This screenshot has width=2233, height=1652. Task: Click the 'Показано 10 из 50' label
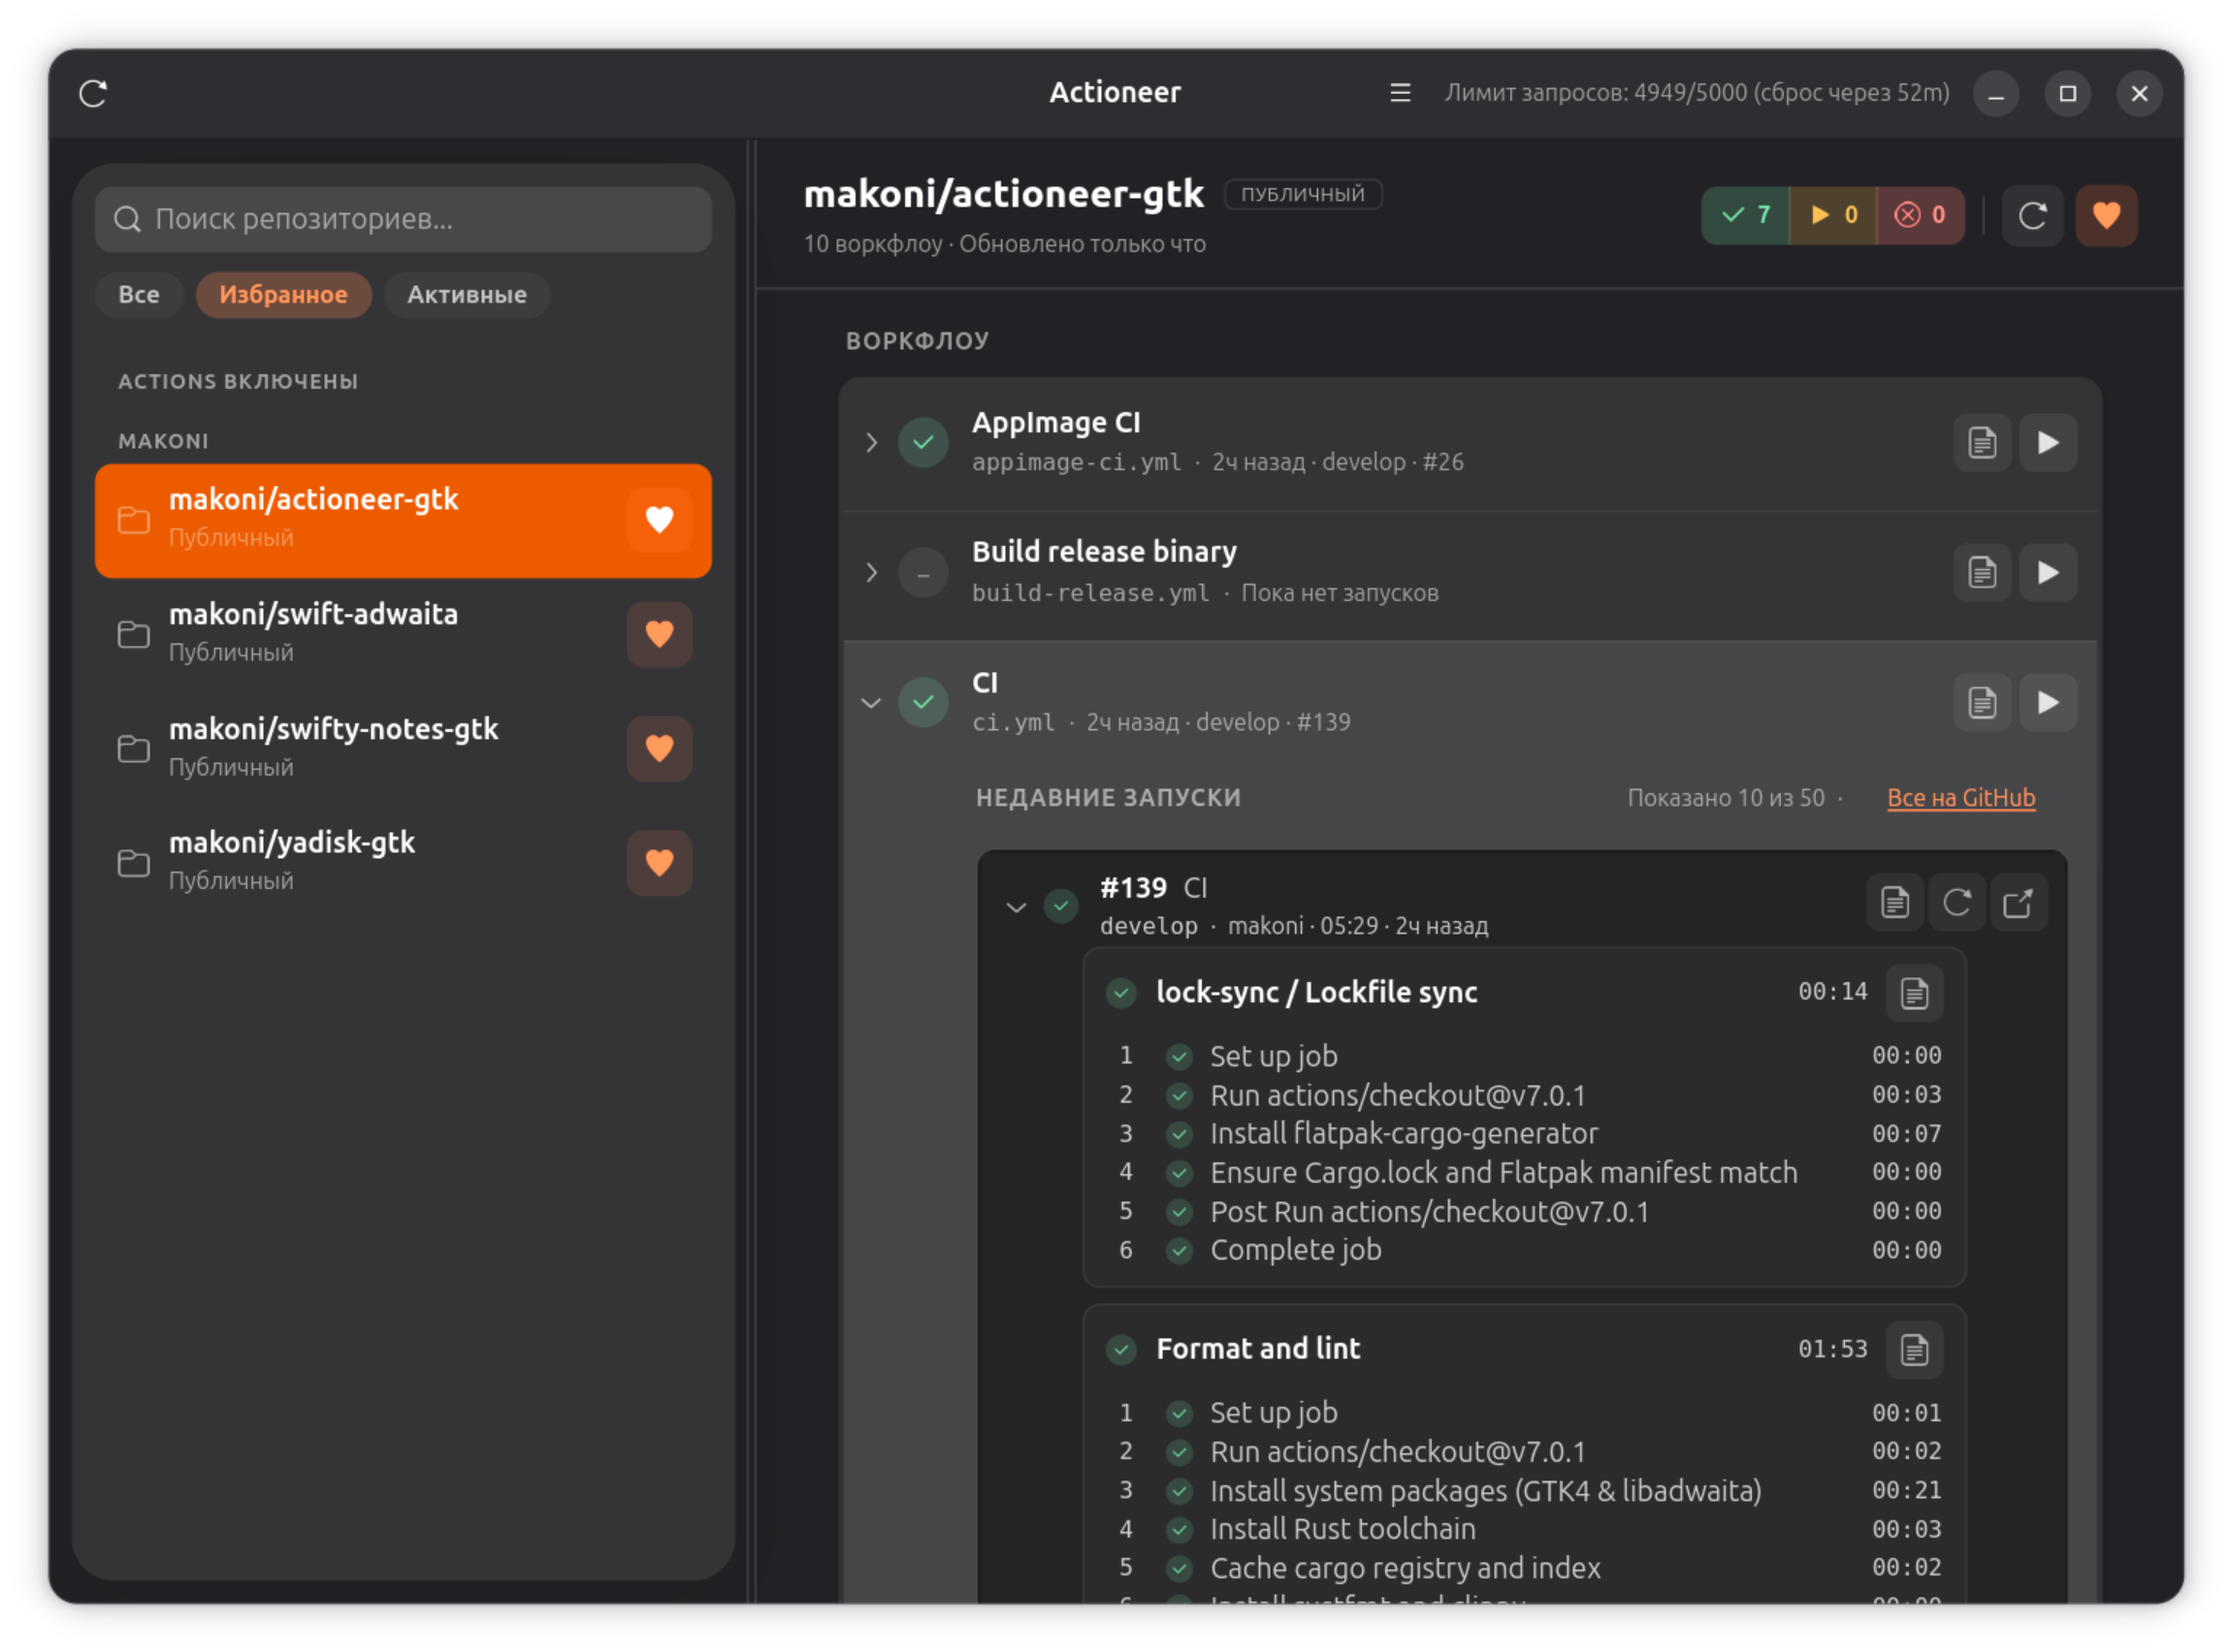point(1726,798)
